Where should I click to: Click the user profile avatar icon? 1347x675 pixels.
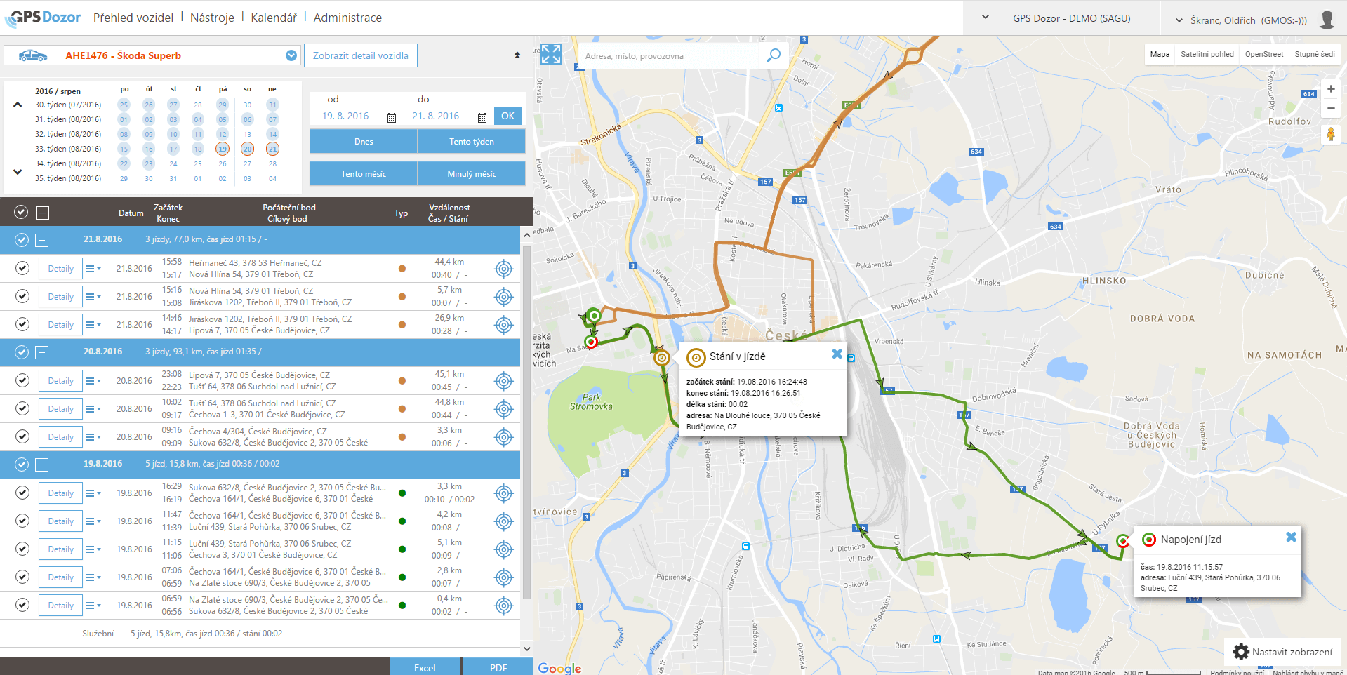tap(1327, 19)
